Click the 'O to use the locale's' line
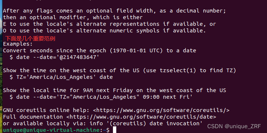Screen dimensions: 267x133 [x=104, y=31]
